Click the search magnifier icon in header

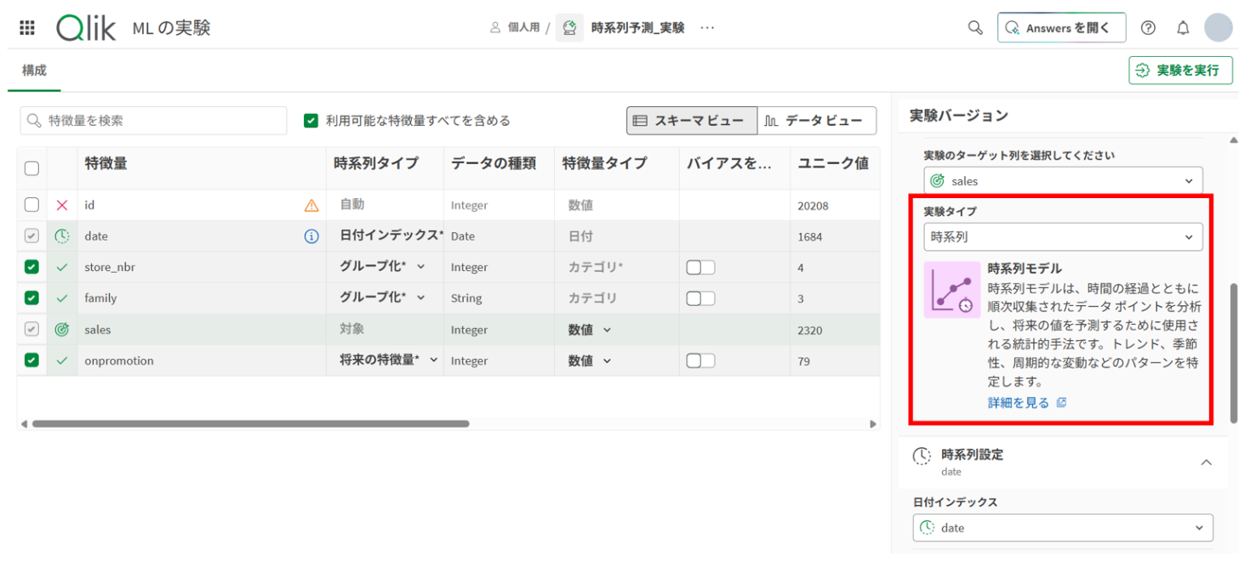pos(975,27)
